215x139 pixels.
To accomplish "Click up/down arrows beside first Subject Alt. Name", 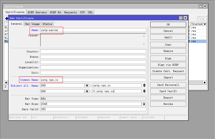I will click(144, 85).
